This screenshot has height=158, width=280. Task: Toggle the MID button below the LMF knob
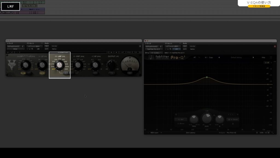pos(66,73)
